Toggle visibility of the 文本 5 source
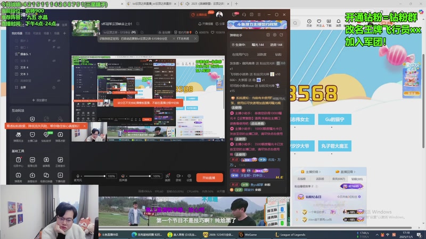The image size is (426, 239). click(x=54, y=61)
